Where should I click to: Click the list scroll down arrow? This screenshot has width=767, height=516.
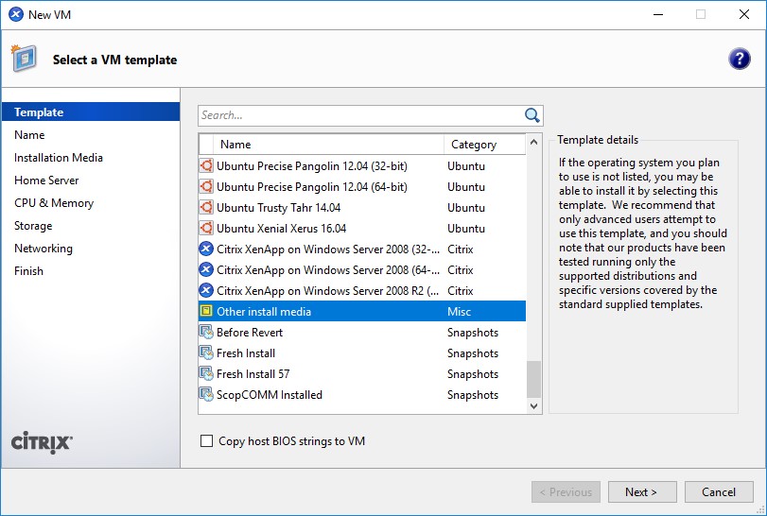(533, 406)
